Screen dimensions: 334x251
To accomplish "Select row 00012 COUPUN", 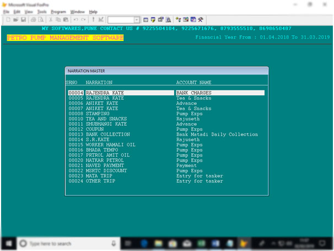I will [166, 129].
